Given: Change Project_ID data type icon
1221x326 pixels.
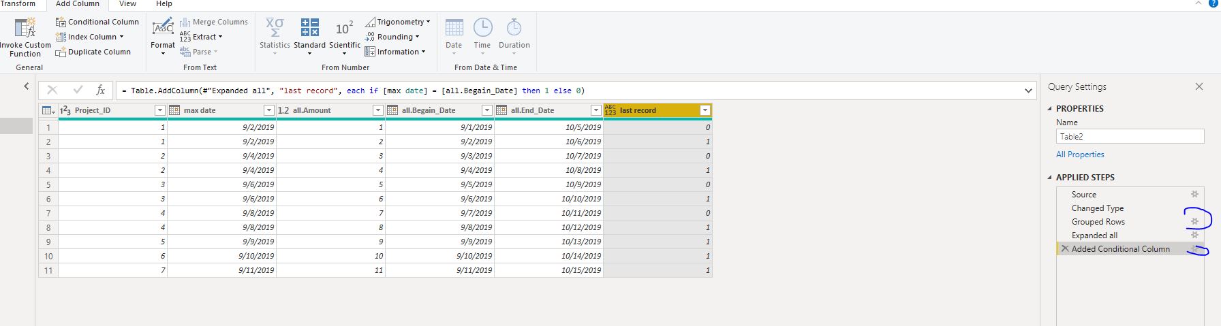Looking at the screenshot, I should [65, 110].
